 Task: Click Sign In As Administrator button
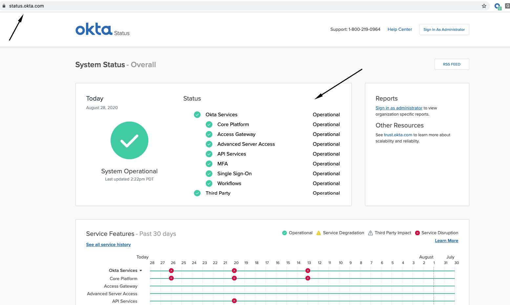[444, 29]
